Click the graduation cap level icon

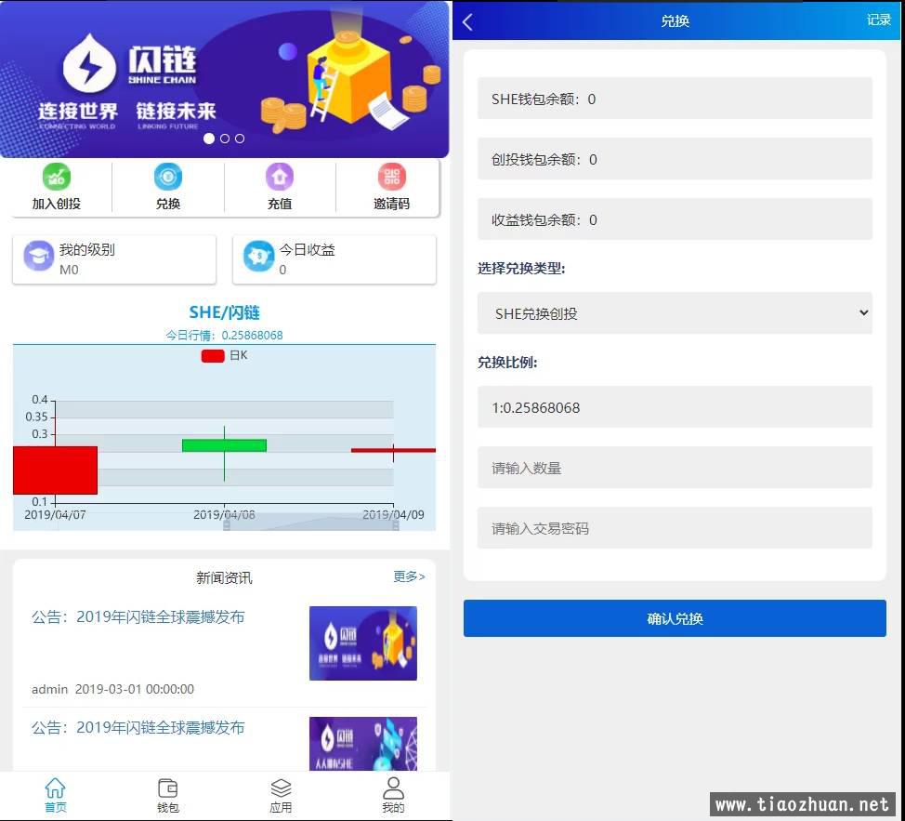coord(39,256)
